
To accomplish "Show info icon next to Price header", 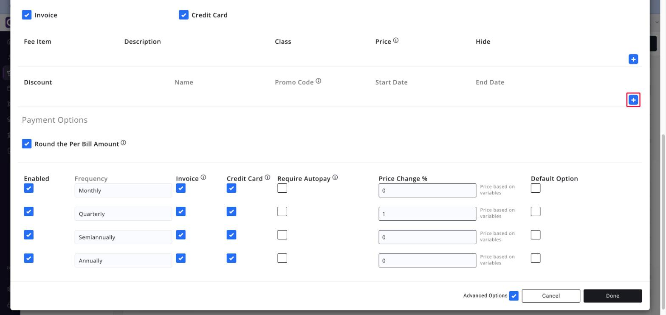I will click(396, 41).
